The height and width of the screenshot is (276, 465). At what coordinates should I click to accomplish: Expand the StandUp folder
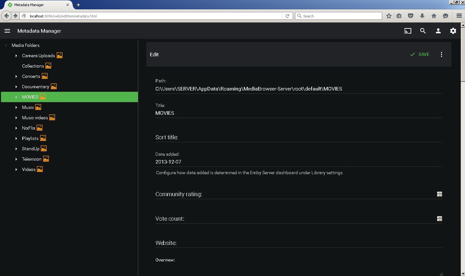(16, 149)
